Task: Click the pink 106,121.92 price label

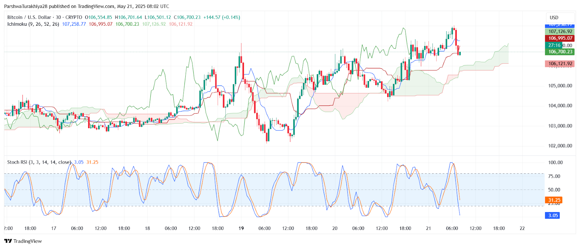Action: click(x=560, y=64)
